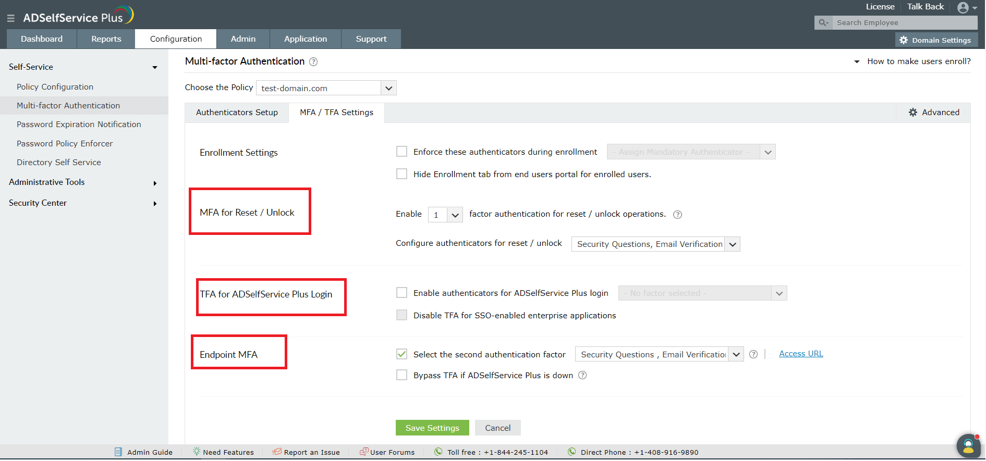Click the ADSelfService Plus logo
Screen dimensions: 986x461
click(x=78, y=16)
